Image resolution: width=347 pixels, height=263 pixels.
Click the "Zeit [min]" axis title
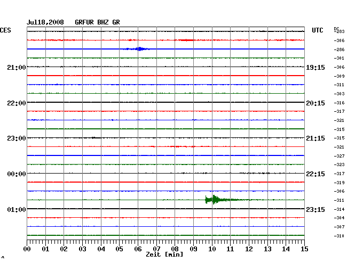(164, 254)
